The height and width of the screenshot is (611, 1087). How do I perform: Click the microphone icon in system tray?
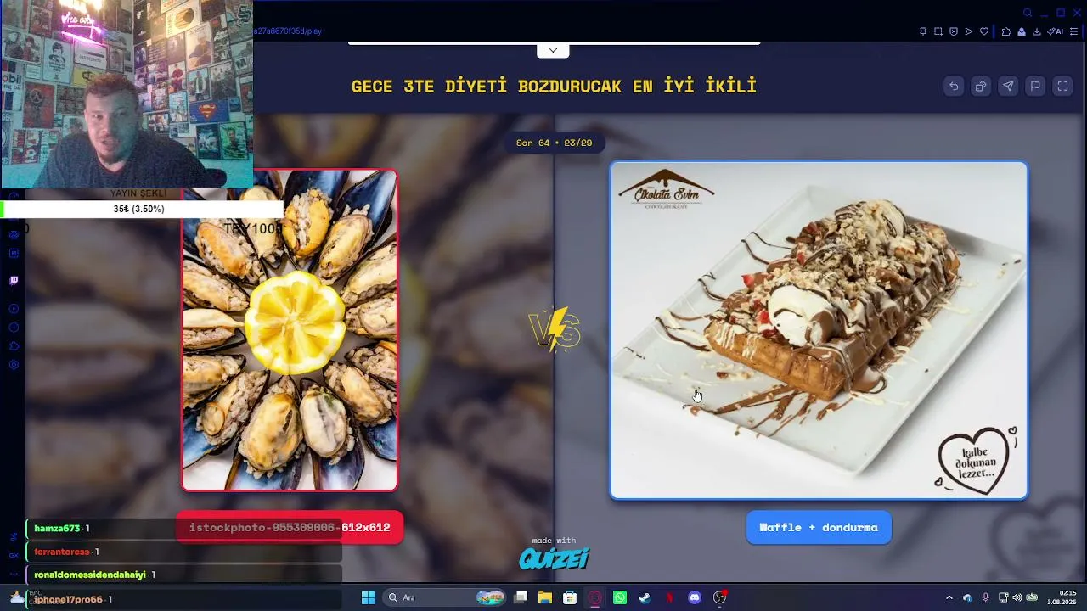point(985,597)
